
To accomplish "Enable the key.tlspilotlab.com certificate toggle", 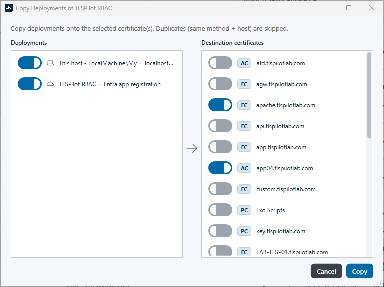I will click(x=220, y=231).
